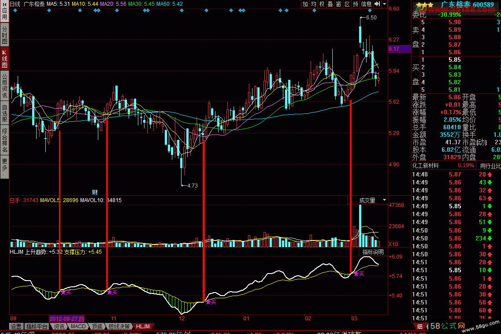Click the 外盘 value 31829

tap(452, 158)
